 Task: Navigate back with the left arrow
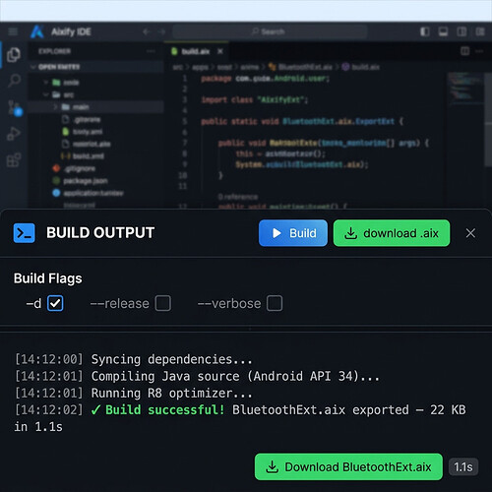point(147,31)
